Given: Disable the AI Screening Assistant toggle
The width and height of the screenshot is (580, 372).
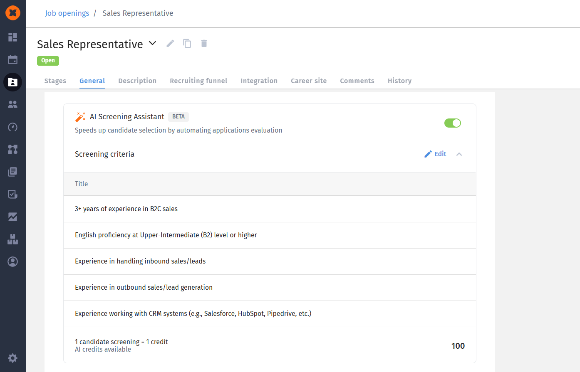Looking at the screenshot, I should [x=452, y=123].
